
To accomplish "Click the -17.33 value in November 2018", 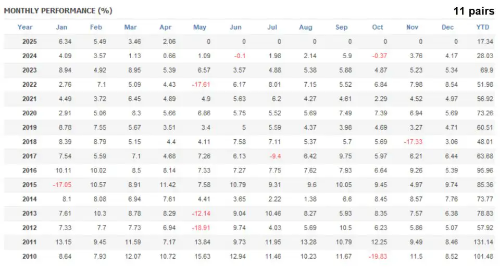I will 413,141.
